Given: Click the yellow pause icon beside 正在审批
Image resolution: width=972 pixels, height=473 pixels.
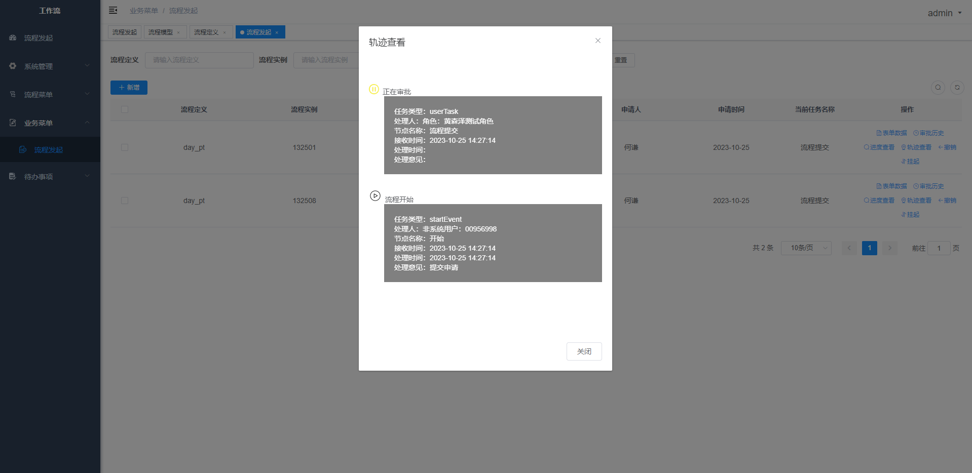Looking at the screenshot, I should [x=374, y=89].
